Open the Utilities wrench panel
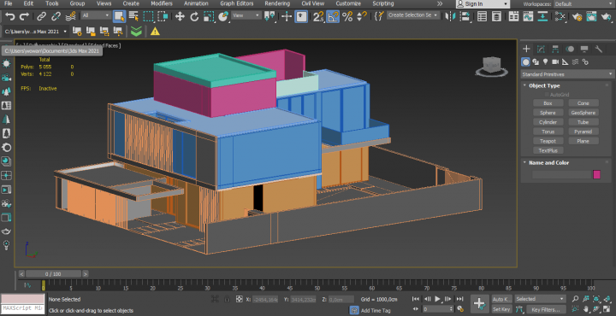This screenshot has height=316, width=616. tap(599, 49)
